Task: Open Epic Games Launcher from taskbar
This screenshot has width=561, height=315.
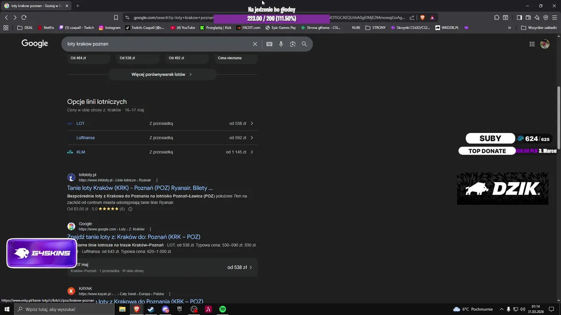Action: 180,309
